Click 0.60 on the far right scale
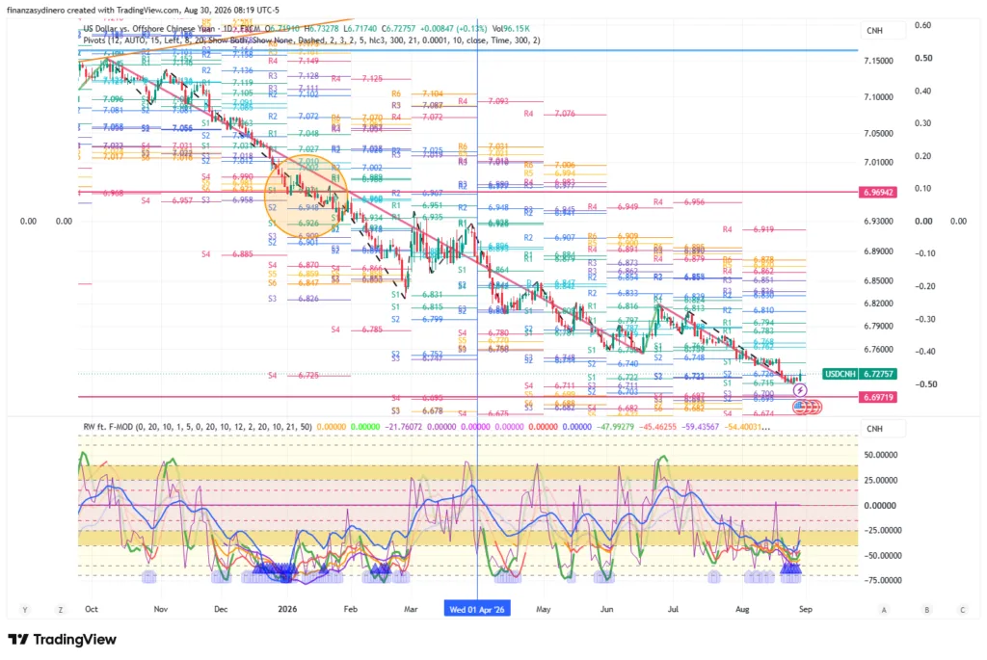The height and width of the screenshot is (660, 987). click(922, 25)
